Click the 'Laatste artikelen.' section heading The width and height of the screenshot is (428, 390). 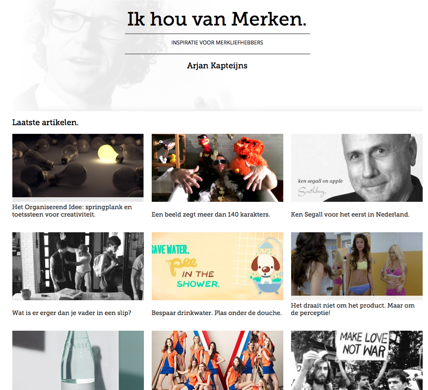[x=45, y=123]
